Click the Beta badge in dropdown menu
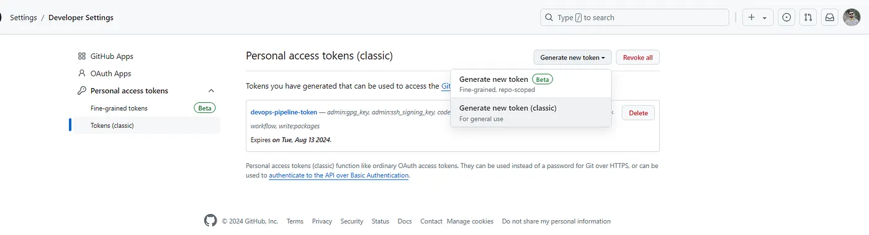Viewport: 869px width, 235px height. point(543,79)
